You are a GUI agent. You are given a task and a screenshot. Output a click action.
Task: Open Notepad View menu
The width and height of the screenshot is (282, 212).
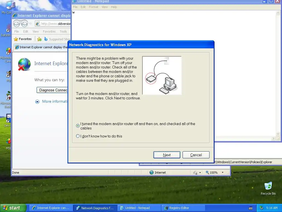[x=105, y=7]
